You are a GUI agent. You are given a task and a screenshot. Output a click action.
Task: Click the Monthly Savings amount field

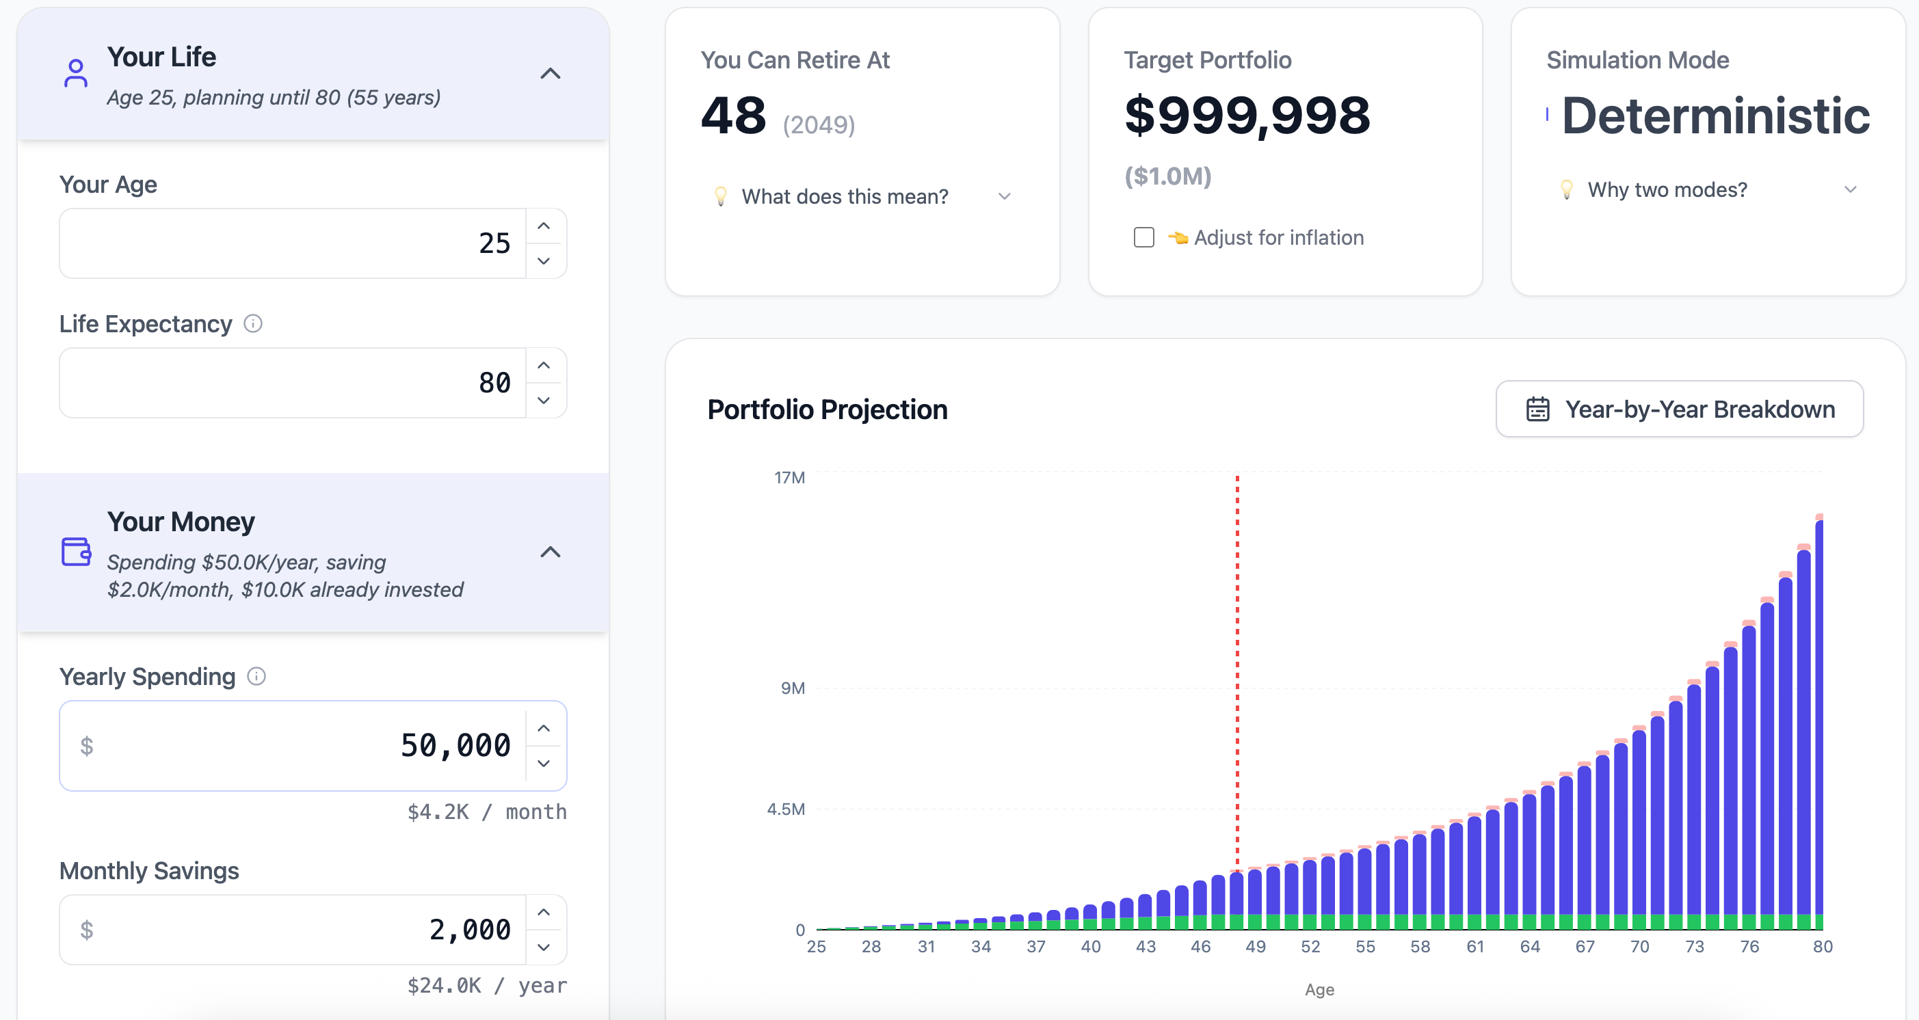coord(298,929)
